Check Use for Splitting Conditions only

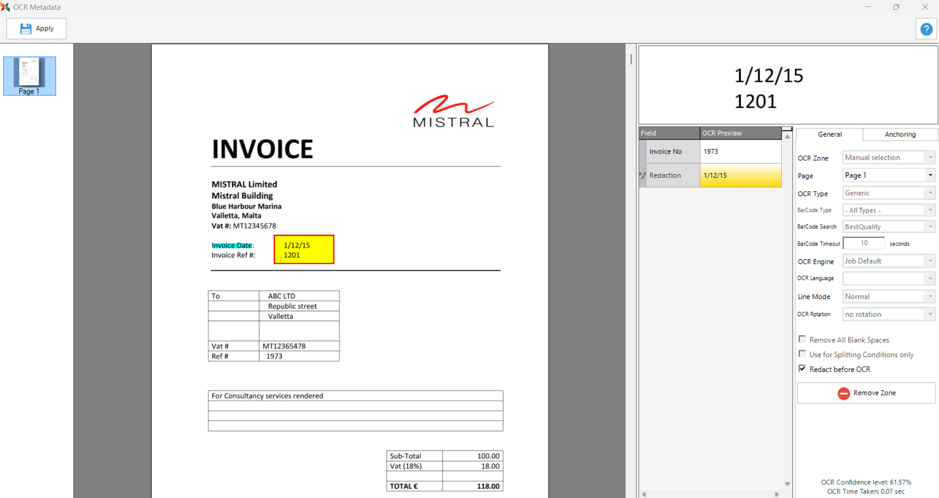coord(802,354)
